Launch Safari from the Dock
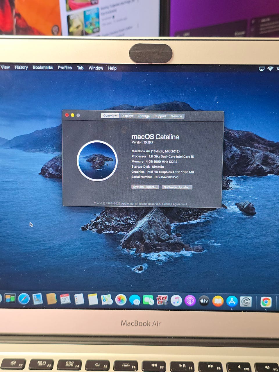The width and height of the screenshot is (279, 372). pos(24,298)
